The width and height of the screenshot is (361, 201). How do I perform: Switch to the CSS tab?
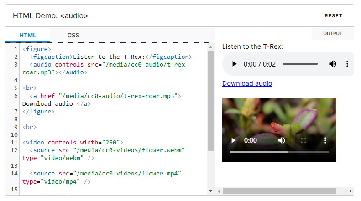point(73,35)
